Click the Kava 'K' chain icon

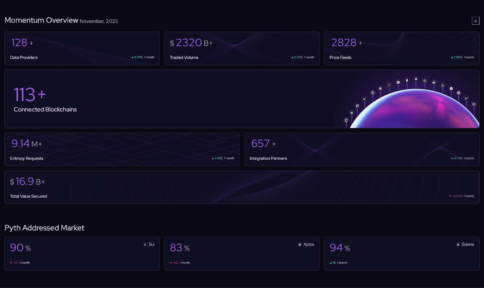(x=365, y=99)
